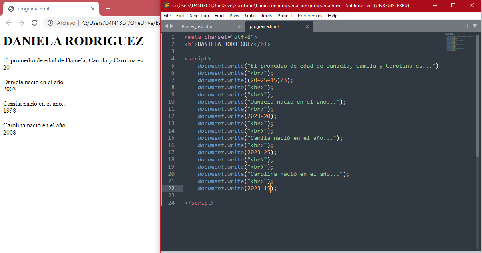482x253 pixels.
Task: Open the Tools menu
Action: [266, 16]
